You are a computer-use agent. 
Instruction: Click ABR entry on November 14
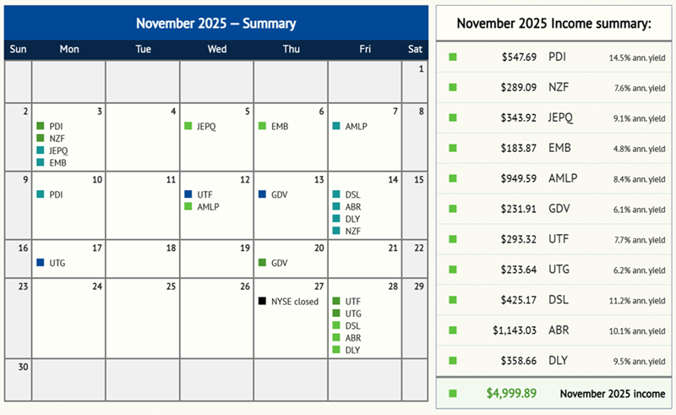tap(353, 207)
